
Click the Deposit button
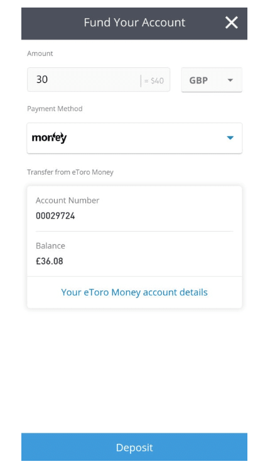click(x=134, y=447)
